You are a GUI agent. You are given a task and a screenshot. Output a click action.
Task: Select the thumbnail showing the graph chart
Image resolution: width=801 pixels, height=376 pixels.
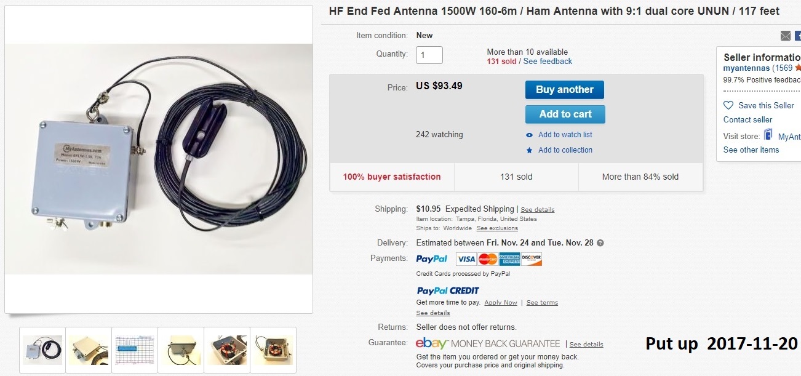tap(135, 350)
